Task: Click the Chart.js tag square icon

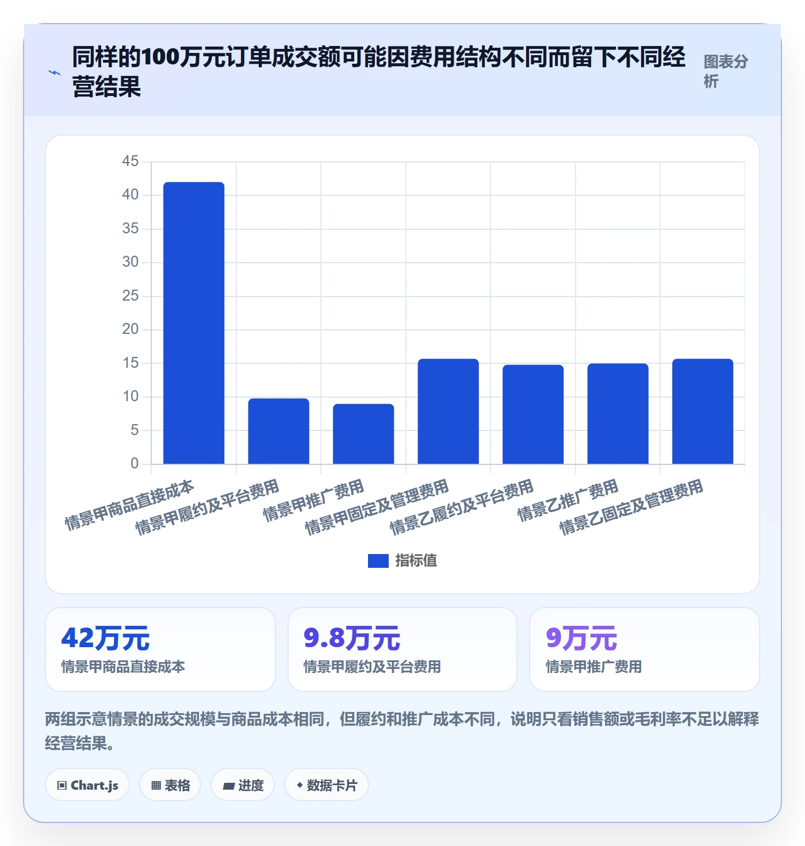Action: point(62,786)
